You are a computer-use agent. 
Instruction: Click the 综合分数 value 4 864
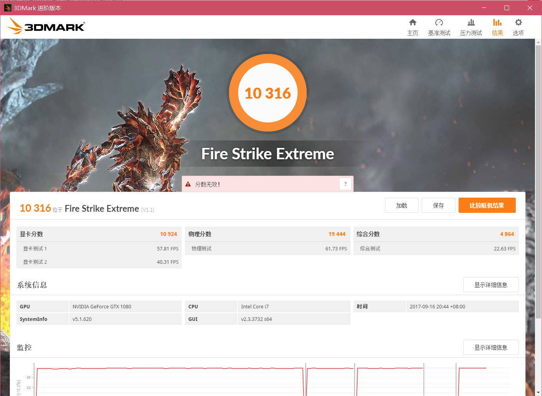click(x=507, y=234)
